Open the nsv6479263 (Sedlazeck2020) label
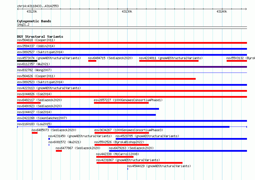This screenshot has width=255, height=180. point(131,148)
